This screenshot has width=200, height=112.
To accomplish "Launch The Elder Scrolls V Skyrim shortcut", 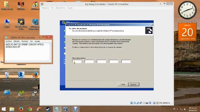I will (35, 95).
